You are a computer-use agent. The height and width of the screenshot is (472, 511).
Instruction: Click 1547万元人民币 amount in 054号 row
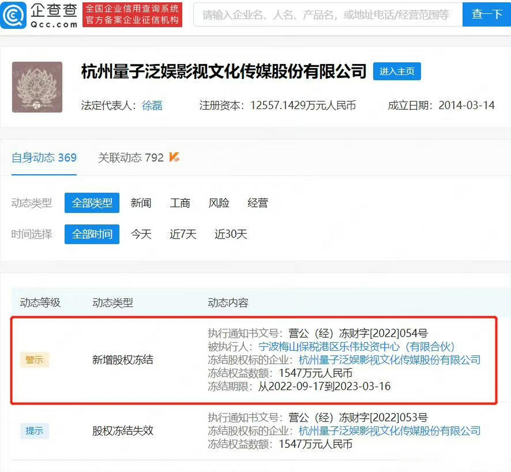[x=316, y=373]
